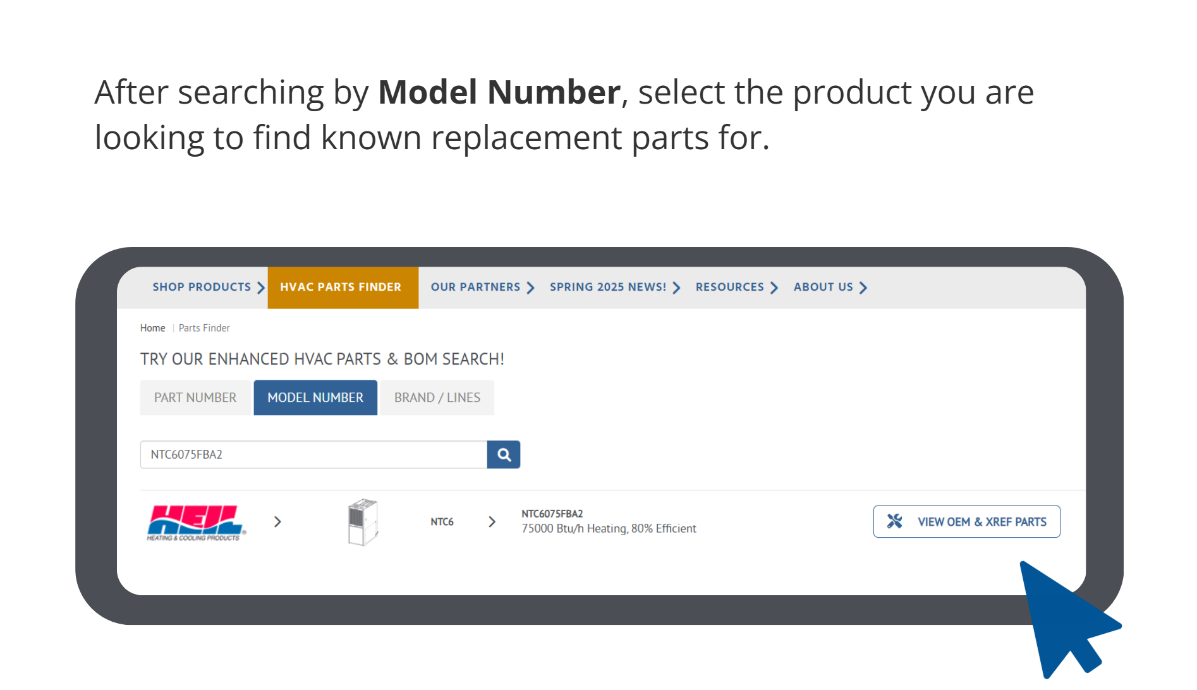The height and width of the screenshot is (690, 1197).
Task: Expand the Our Partners menu arrow
Action: point(530,288)
